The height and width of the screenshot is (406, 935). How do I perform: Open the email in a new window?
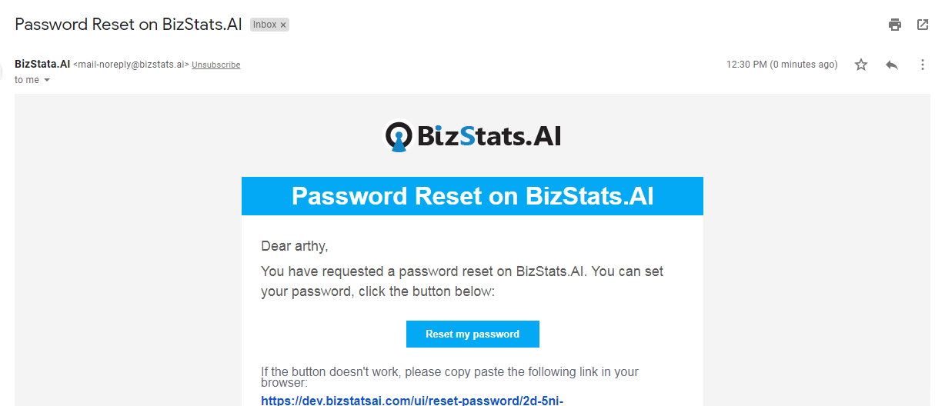pyautogui.click(x=923, y=25)
